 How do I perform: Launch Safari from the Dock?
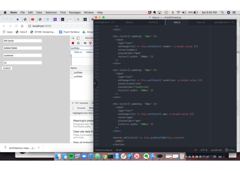[x=91, y=156]
